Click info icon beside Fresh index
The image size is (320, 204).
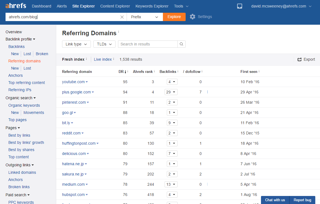click(86, 59)
